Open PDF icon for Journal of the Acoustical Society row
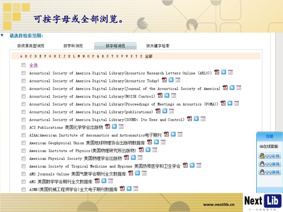Screen dimensions: 283x212 click(x=225, y=88)
